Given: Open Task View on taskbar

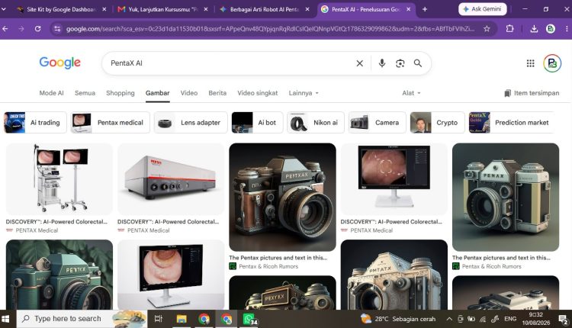Looking at the screenshot, I should pos(159,319).
